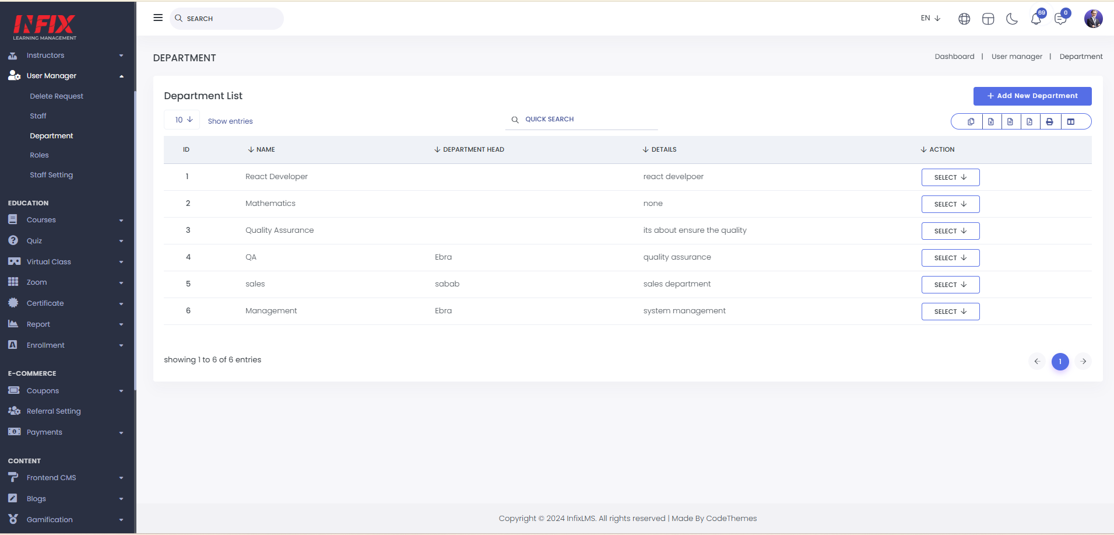
Task: Expand the Quiz menu arrow
Action: (121, 241)
